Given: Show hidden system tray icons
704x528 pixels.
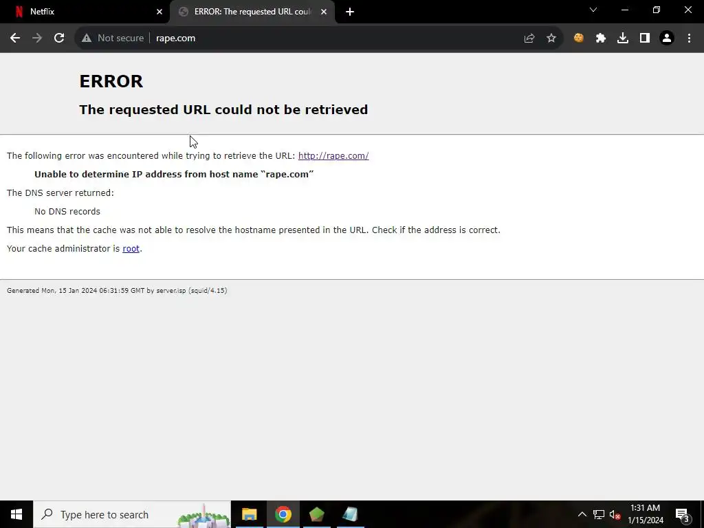Looking at the screenshot, I should click(582, 514).
